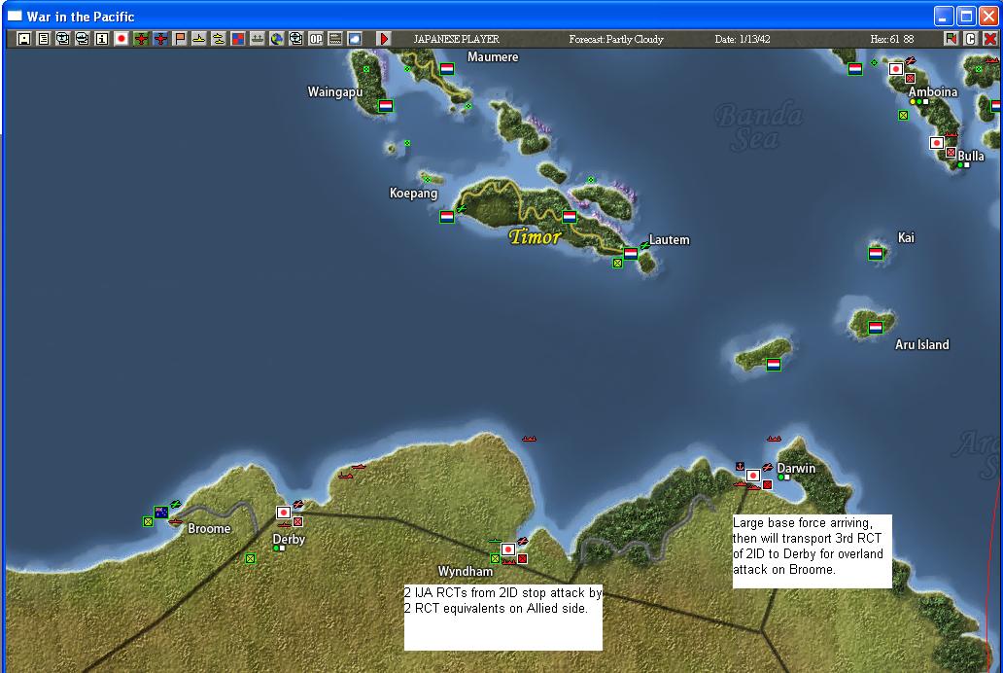
Task: Select the Dutch flag base at Kai
Action: (876, 254)
